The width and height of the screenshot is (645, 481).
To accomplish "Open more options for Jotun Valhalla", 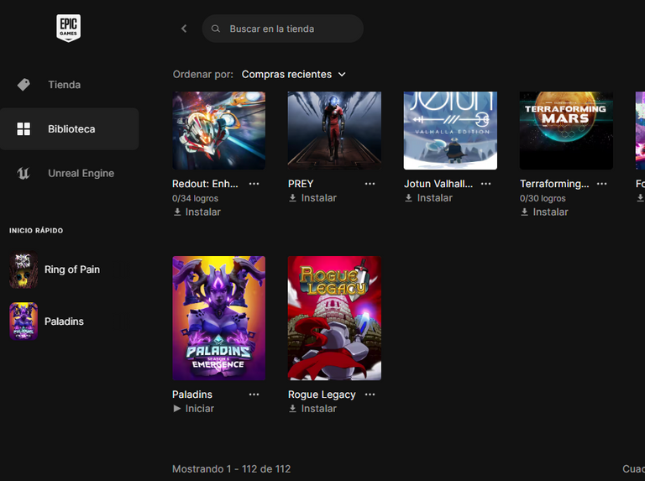I will [x=485, y=184].
